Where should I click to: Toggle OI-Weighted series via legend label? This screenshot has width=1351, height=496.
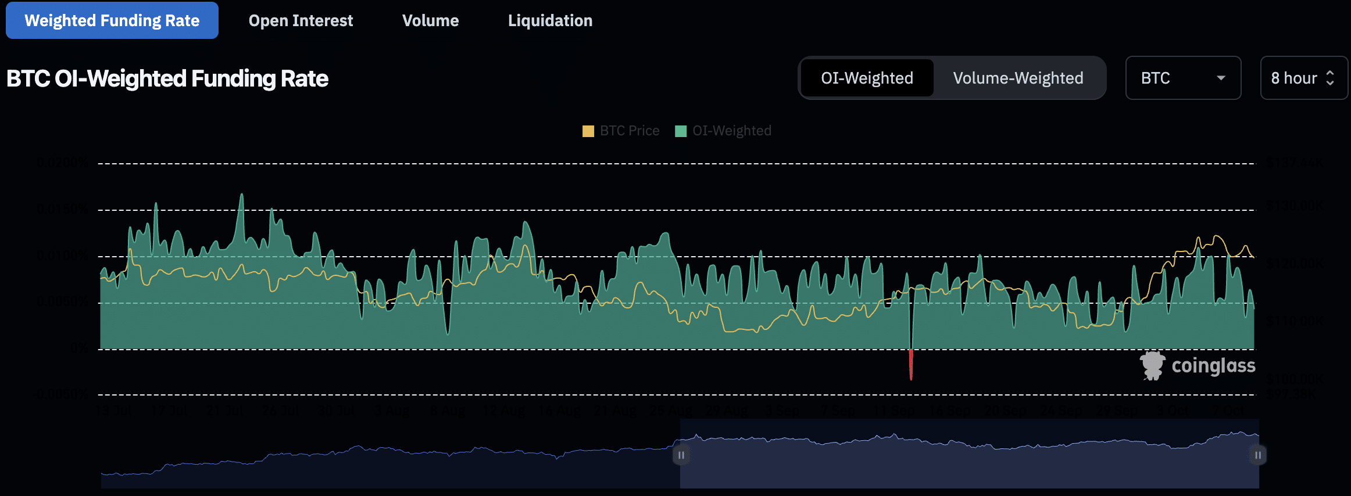point(731,131)
